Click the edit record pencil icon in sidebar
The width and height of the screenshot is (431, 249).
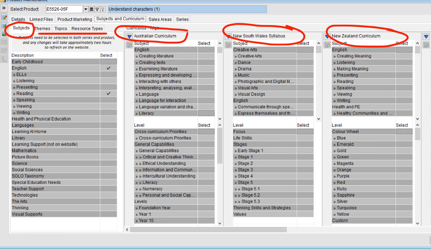pyautogui.click(x=4, y=17)
